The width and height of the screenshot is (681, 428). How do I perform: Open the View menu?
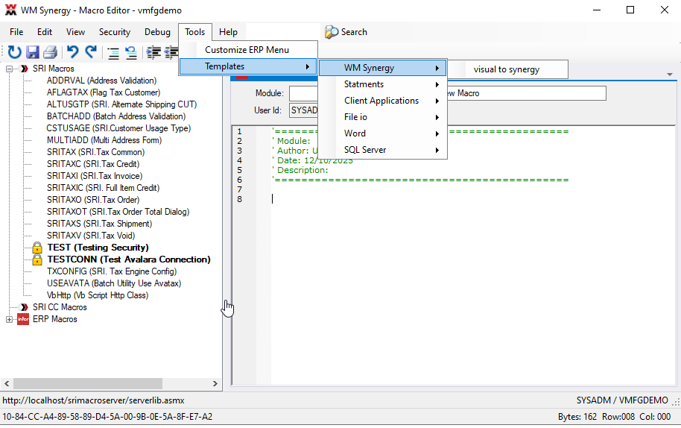pyautogui.click(x=75, y=32)
